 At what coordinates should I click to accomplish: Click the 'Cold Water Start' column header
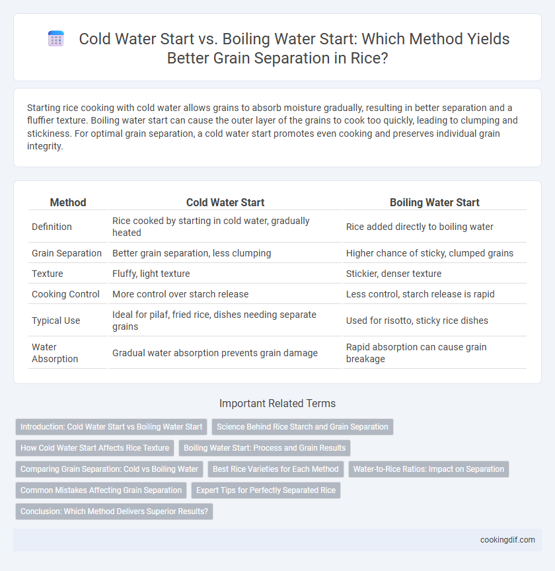[225, 202]
